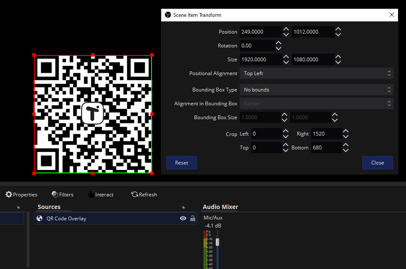Open Filters for the selected source

point(63,194)
